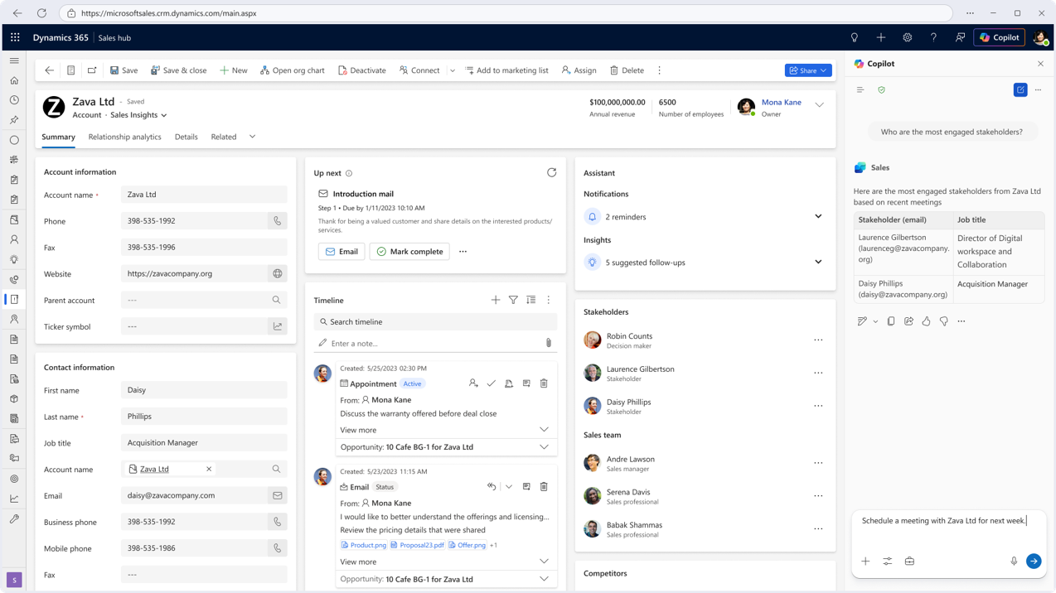Click the microphone in Copilot input
1056x593 pixels.
[x=1014, y=562]
